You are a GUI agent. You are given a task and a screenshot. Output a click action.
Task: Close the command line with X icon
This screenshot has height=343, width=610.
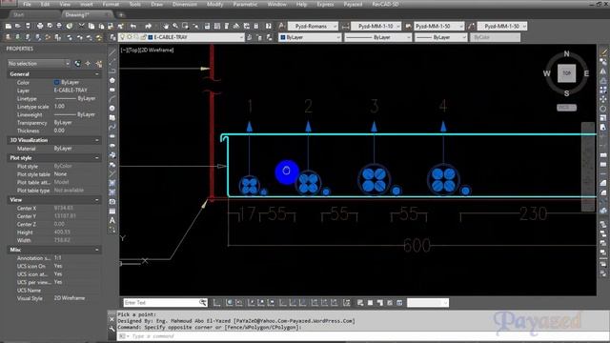[x=112, y=320]
